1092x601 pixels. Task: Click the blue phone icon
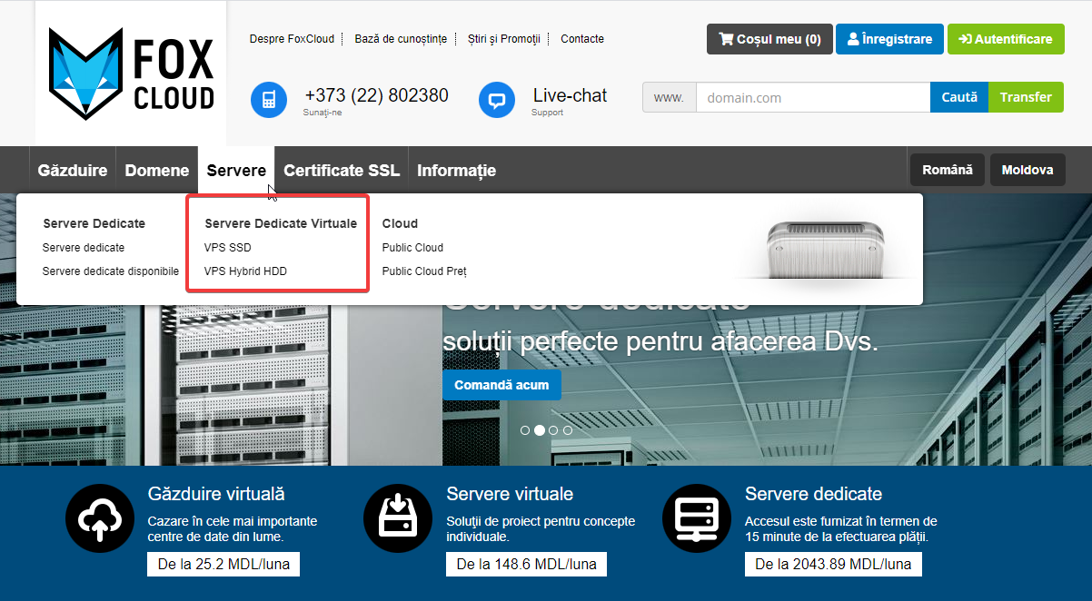point(269,100)
